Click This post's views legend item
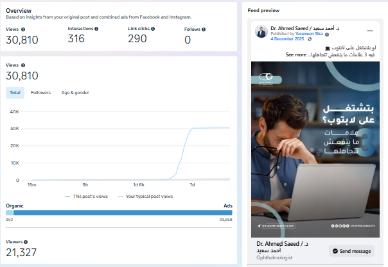 pyautogui.click(x=87, y=197)
